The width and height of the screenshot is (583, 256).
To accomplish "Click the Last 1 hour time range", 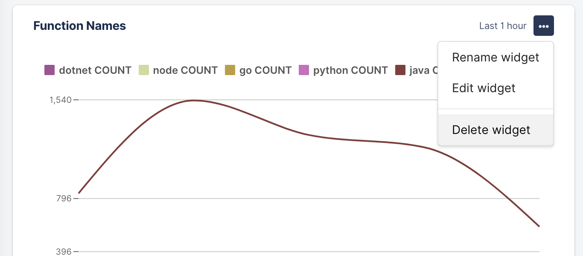I will pos(503,26).
